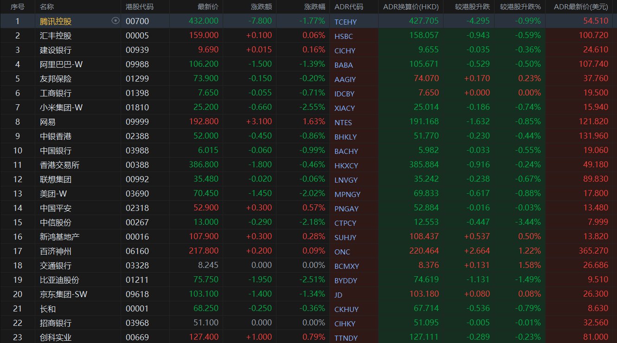Sort the table by 名称 header

click(x=47, y=7)
